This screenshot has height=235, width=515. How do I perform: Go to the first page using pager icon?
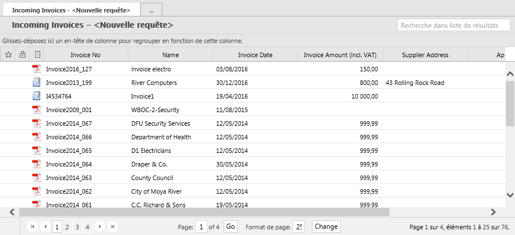[x=32, y=227]
